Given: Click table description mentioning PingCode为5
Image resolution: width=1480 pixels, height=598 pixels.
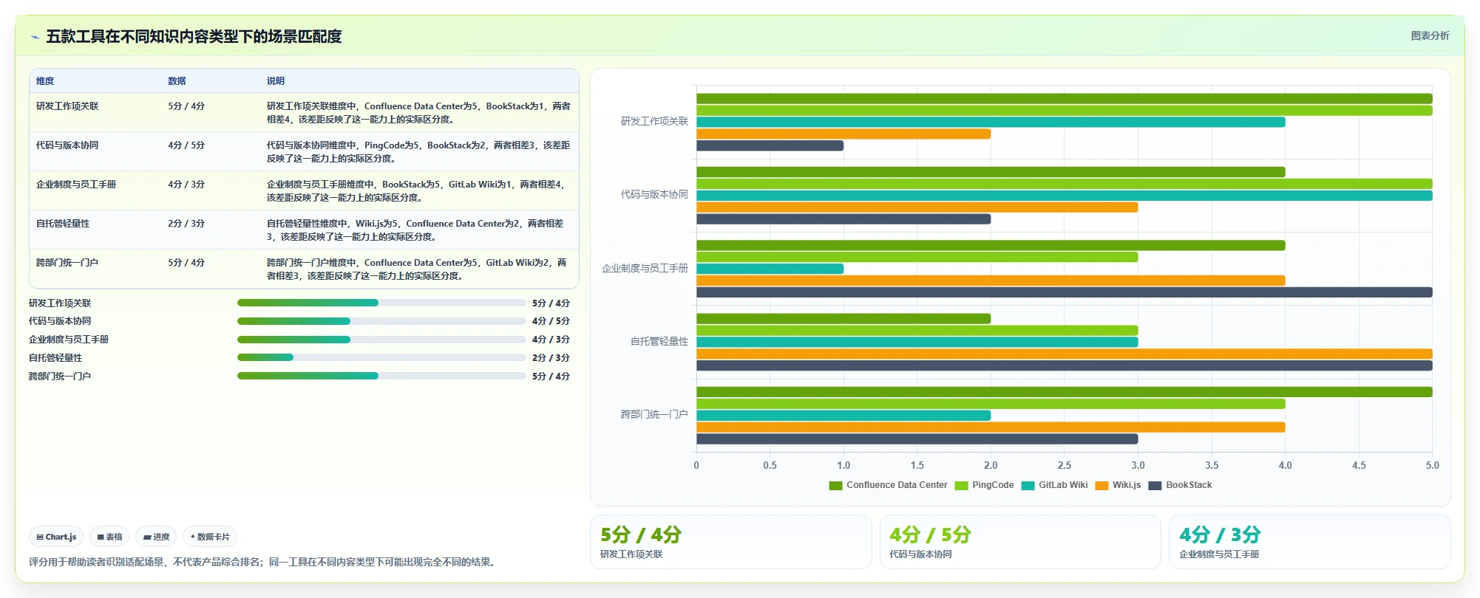Looking at the screenshot, I should tap(418, 152).
